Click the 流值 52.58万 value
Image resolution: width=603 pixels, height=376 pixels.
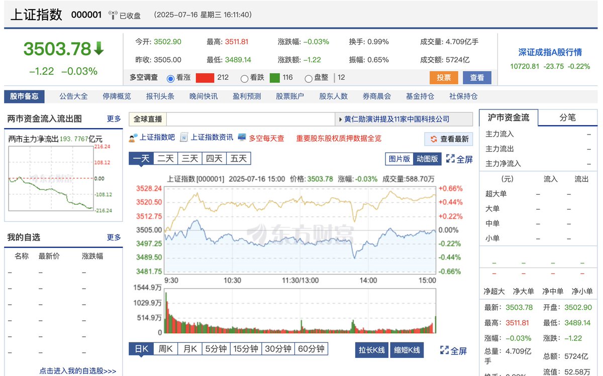click(x=578, y=372)
